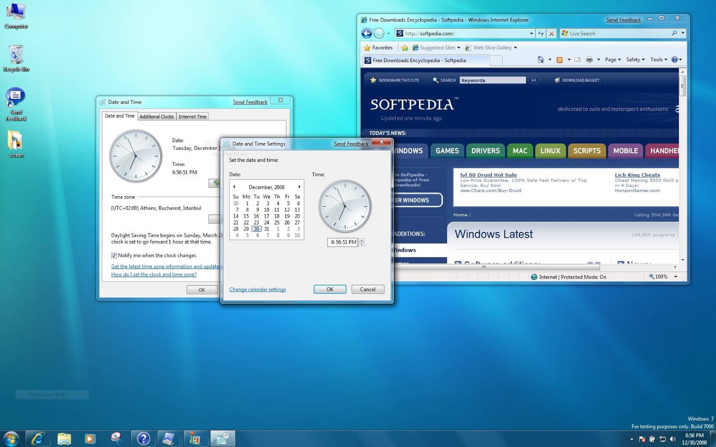Open Windows Media Player from the taskbar
716x447 pixels.
[89, 439]
